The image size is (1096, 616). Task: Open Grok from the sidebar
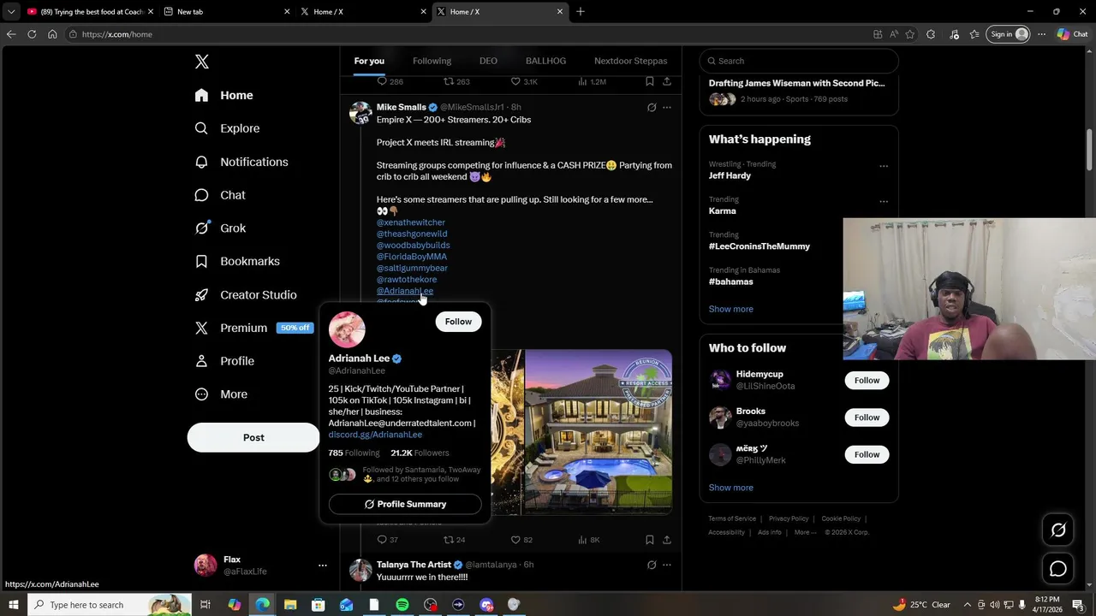220,228
